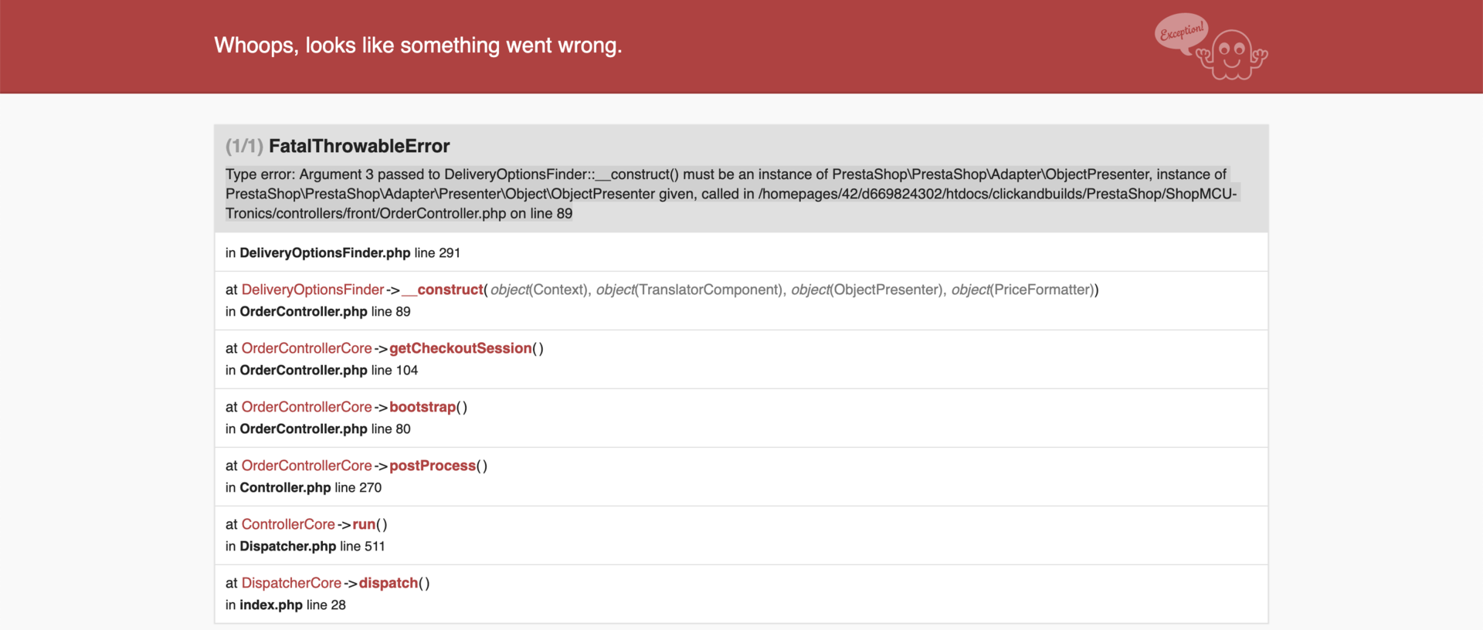Image resolution: width=1483 pixels, height=630 pixels.
Task: Click the bootstrap method name
Action: pos(423,407)
